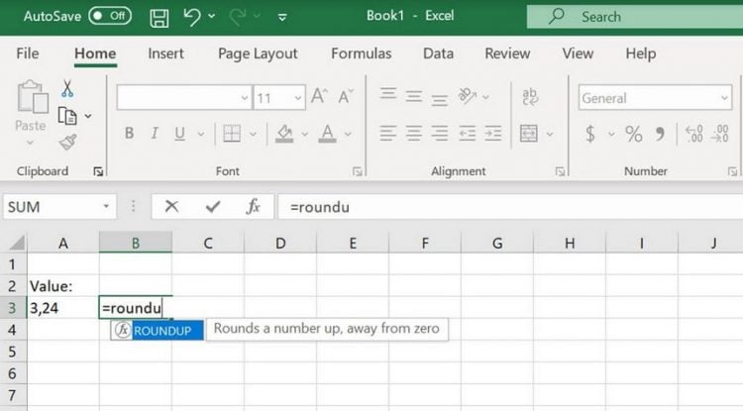Viewport: 743px width, 411px height.
Task: Open Customize Quick Access Toolbar menu
Action: 282,18
